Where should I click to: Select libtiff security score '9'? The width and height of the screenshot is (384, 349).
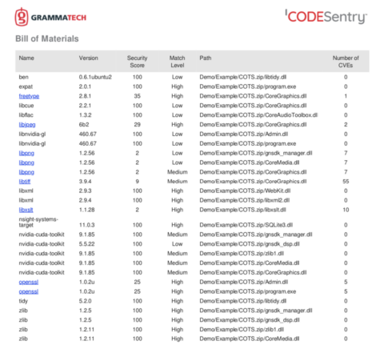pos(137,182)
